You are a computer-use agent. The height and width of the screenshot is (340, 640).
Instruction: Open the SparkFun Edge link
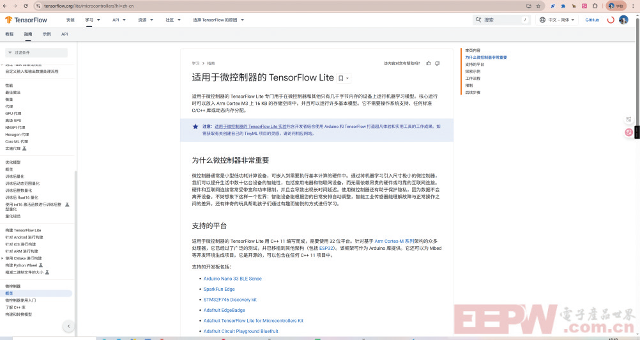(219, 289)
